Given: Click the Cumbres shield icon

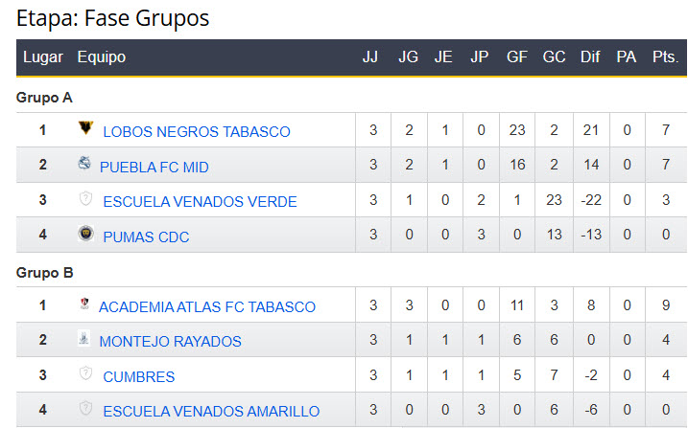Looking at the screenshot, I should [x=85, y=374].
